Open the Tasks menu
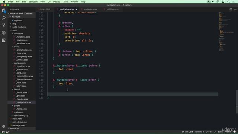This screenshot has width=238, height=134. pos(65,1)
